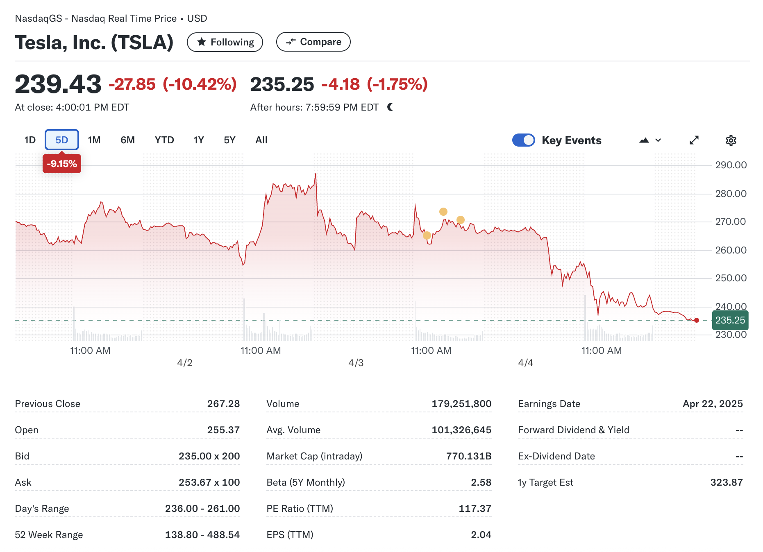Image resolution: width=763 pixels, height=552 pixels.
Task: Click the 250.00 price axis label
Action: coord(731,278)
